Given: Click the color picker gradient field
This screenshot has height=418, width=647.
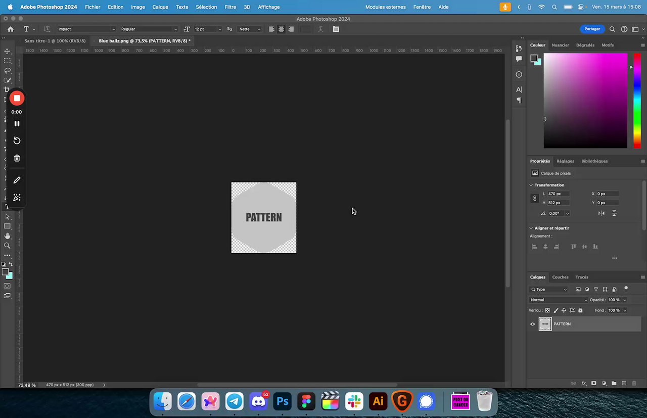Looking at the screenshot, I should pos(585,101).
